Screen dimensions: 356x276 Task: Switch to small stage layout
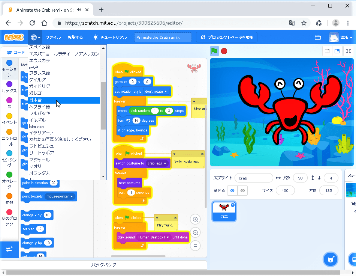pos(327,51)
